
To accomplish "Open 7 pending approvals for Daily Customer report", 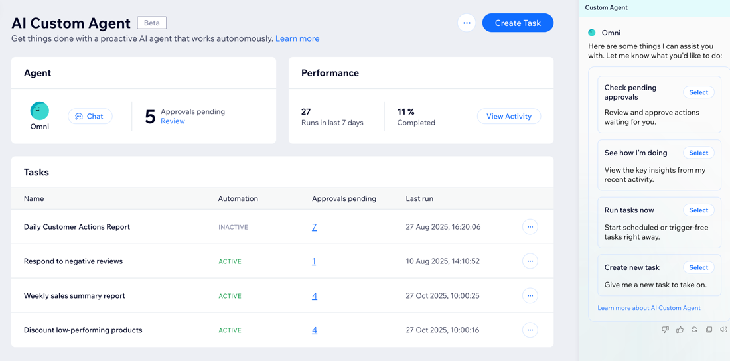I will click(x=314, y=227).
